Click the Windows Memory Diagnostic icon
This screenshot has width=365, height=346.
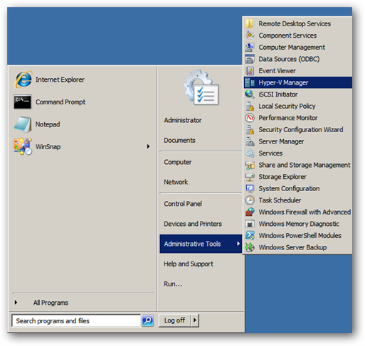[x=250, y=224]
